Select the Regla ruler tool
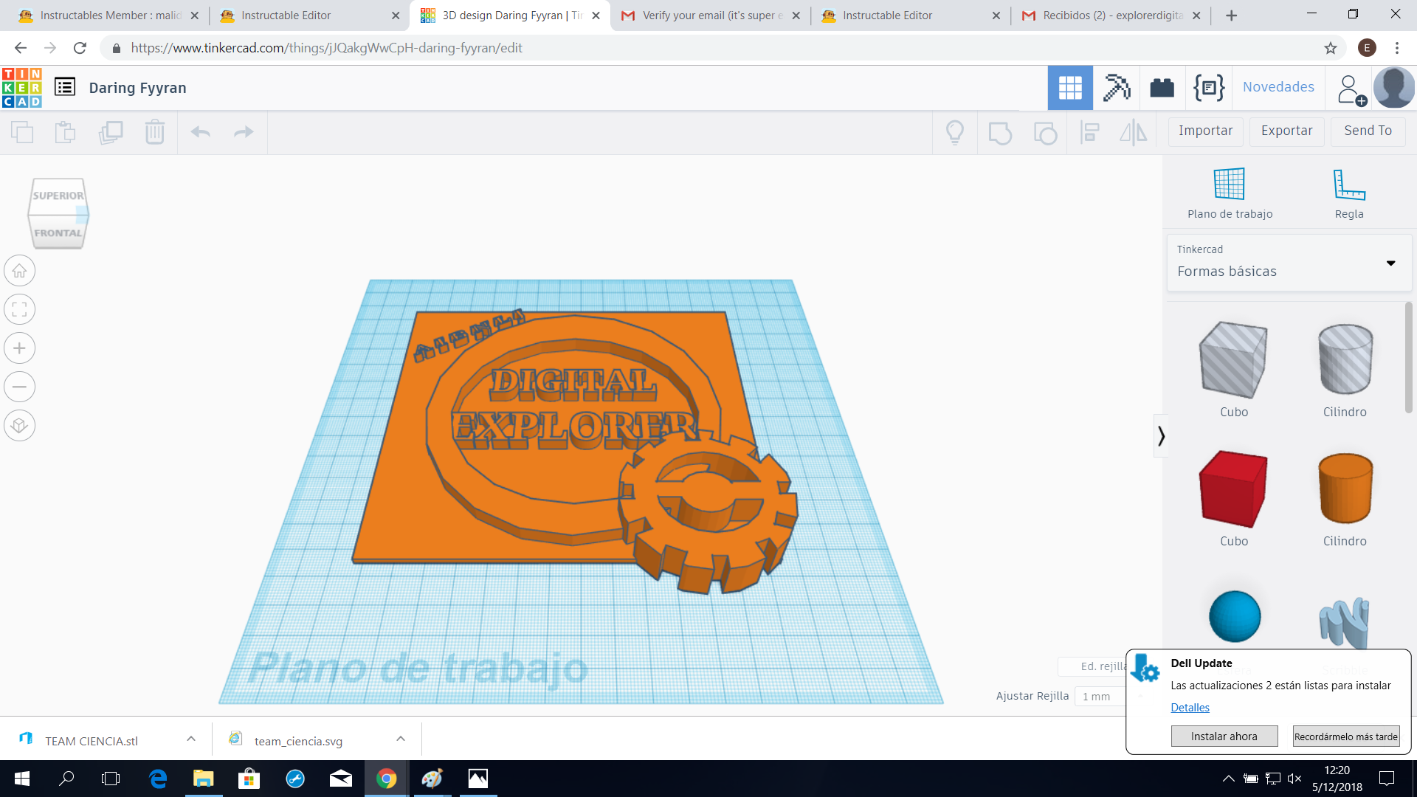Image resolution: width=1417 pixels, height=797 pixels. pyautogui.click(x=1349, y=193)
